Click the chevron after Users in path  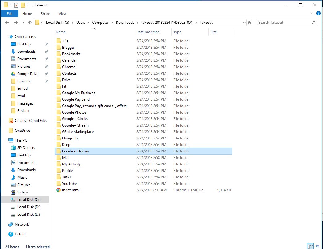88,23
